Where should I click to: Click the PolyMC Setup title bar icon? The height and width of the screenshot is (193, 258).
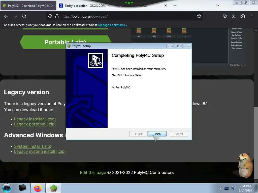tap(69, 46)
